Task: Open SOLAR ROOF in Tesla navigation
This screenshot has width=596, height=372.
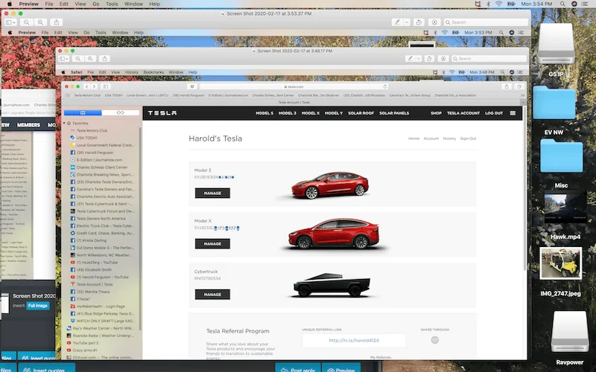Action: [x=361, y=113]
